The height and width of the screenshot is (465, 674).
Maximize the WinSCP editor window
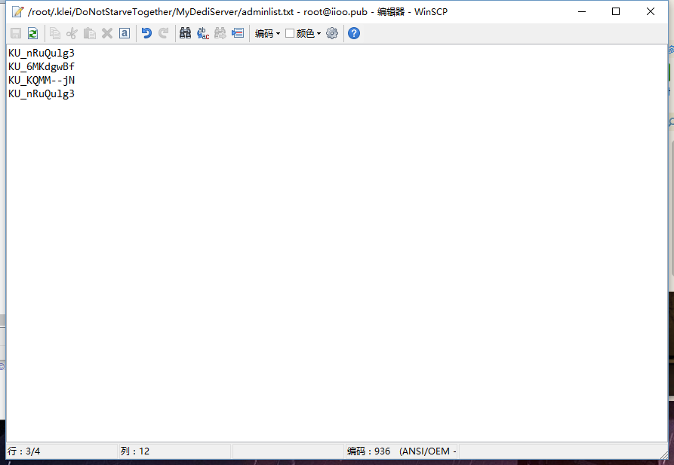point(616,11)
